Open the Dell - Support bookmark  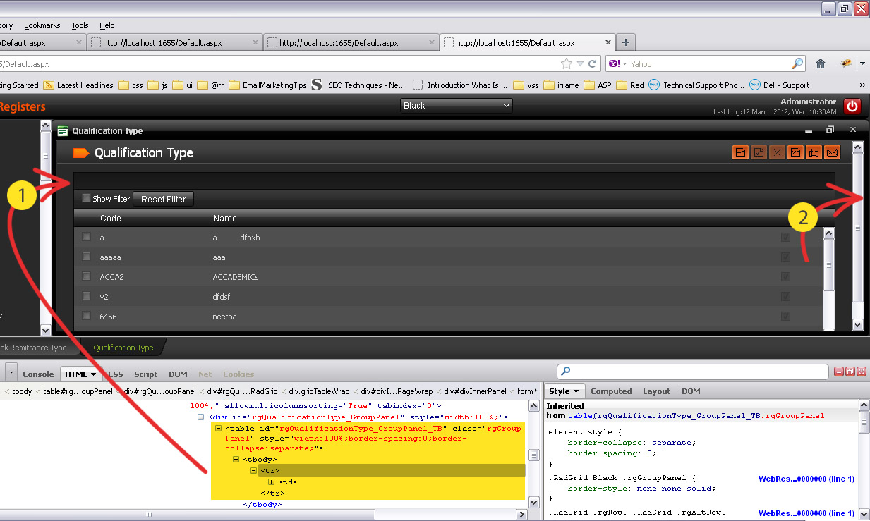pyautogui.click(x=780, y=85)
